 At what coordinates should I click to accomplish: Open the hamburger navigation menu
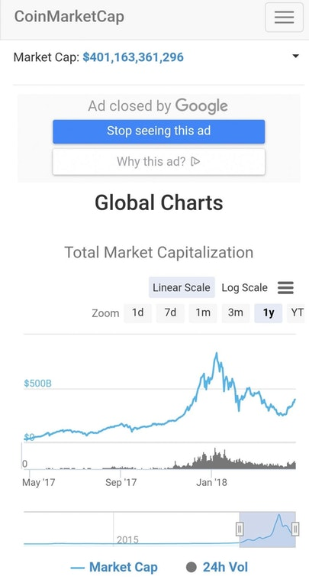coord(284,18)
